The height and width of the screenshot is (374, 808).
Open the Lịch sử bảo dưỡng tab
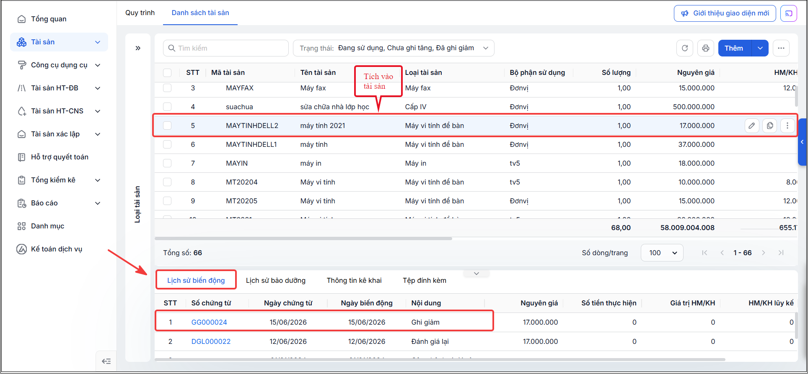click(x=276, y=280)
